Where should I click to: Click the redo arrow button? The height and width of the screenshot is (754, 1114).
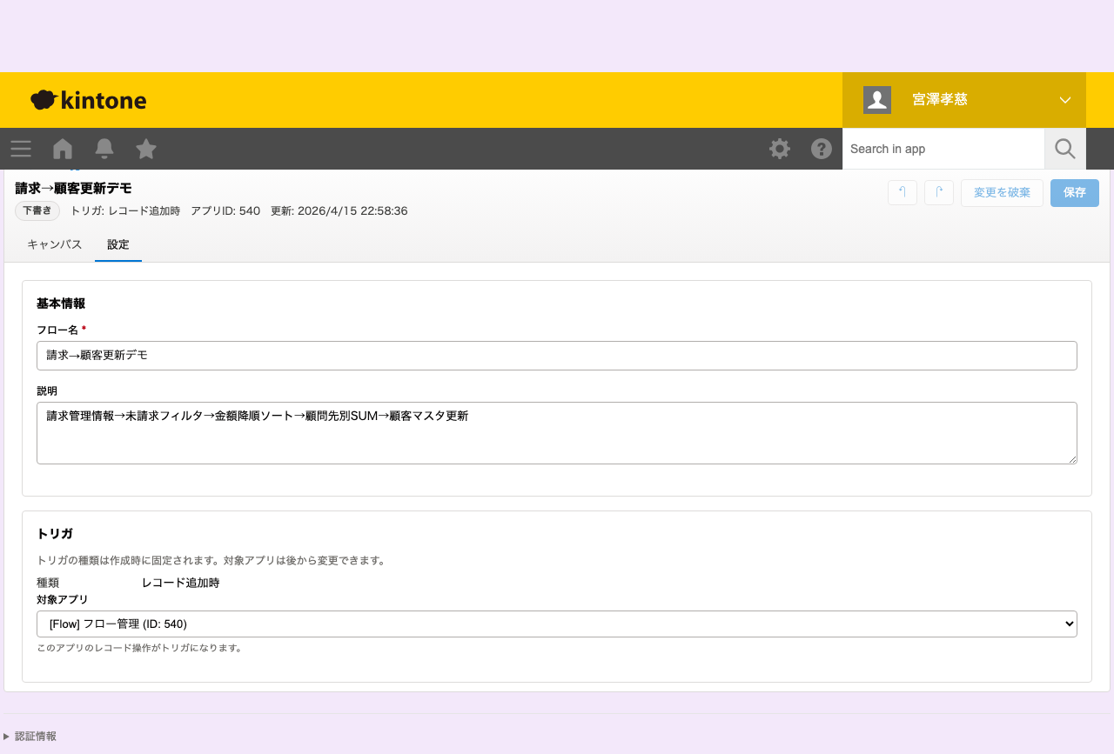[939, 192]
